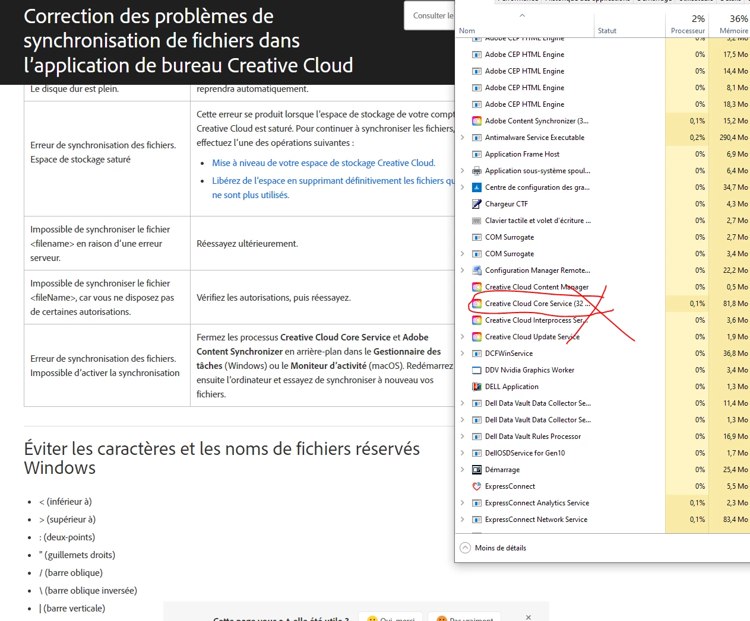Screen dimensions: 750x621
Task: Click the Creative Cloud Update Service icon
Action: click(476, 337)
